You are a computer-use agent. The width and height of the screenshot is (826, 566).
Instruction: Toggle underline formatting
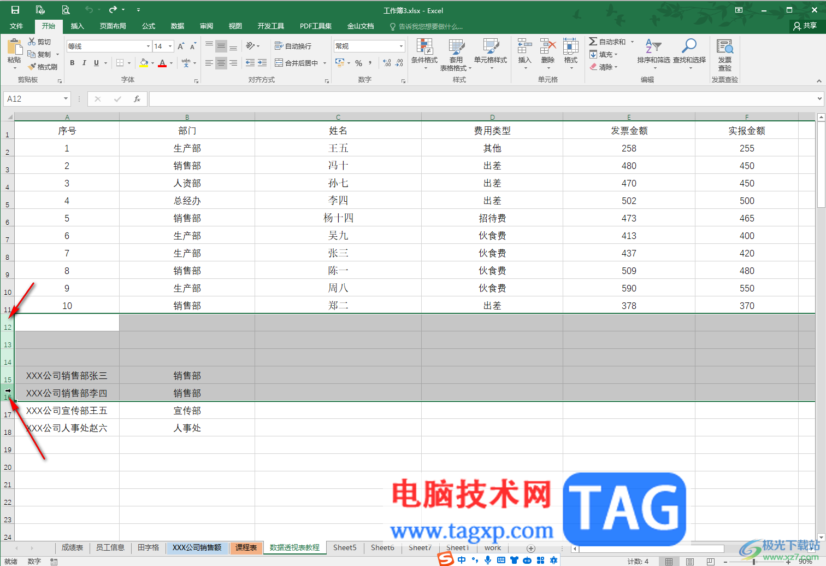click(x=97, y=63)
